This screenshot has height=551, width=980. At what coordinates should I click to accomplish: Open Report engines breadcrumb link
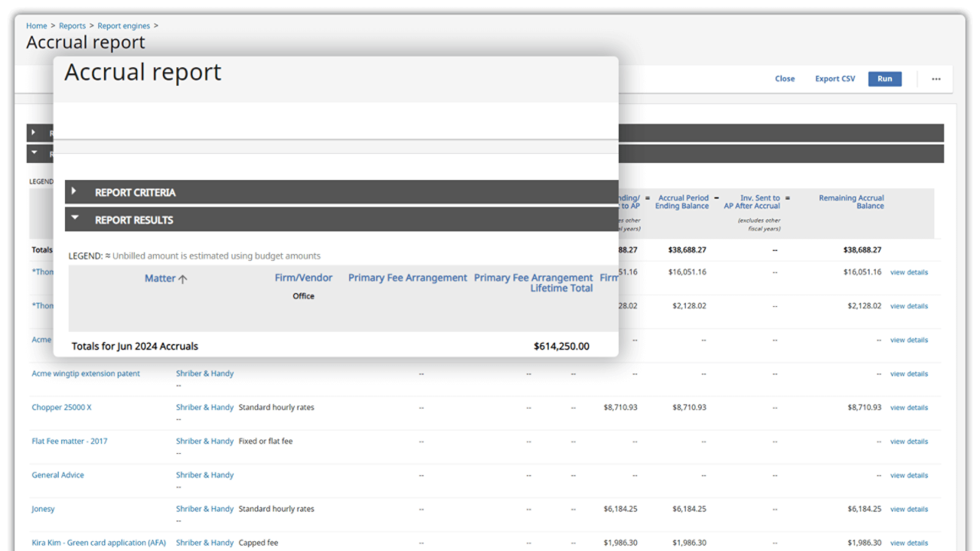pos(124,26)
